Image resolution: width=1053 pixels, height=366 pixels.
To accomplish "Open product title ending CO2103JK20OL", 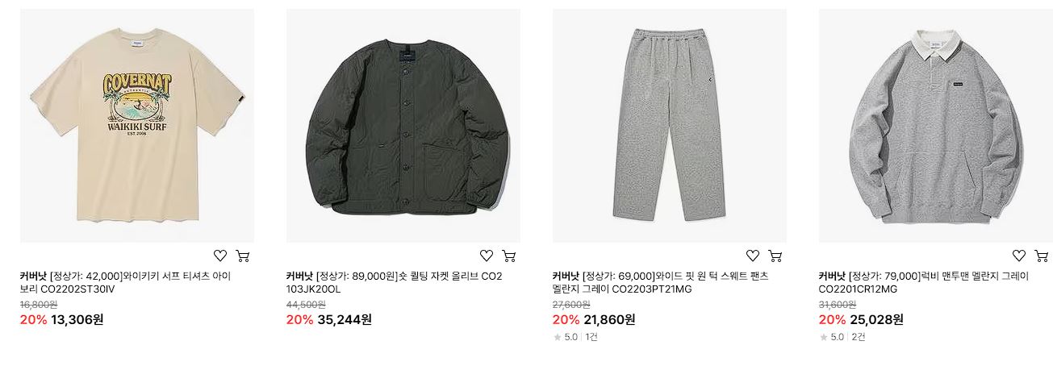I will click(395, 283).
